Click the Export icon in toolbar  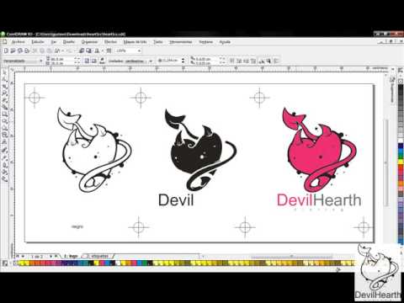pyautogui.click(x=89, y=50)
